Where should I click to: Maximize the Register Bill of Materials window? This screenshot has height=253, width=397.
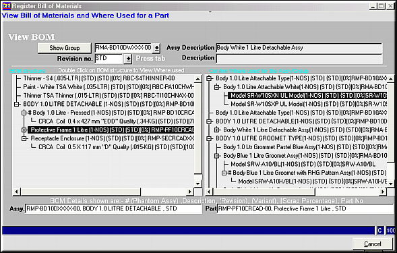381,6
